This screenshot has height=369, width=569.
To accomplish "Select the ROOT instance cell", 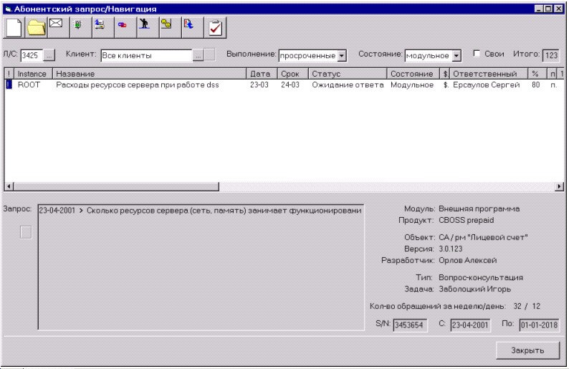I will tap(29, 85).
